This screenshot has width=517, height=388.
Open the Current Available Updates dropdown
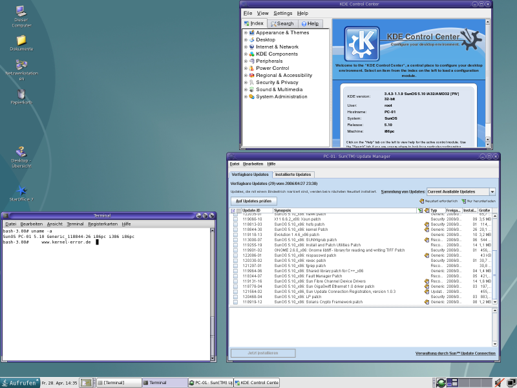pos(461,191)
